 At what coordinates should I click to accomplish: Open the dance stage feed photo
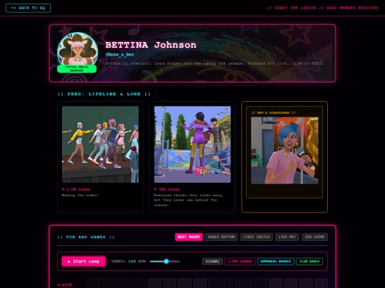point(101,144)
